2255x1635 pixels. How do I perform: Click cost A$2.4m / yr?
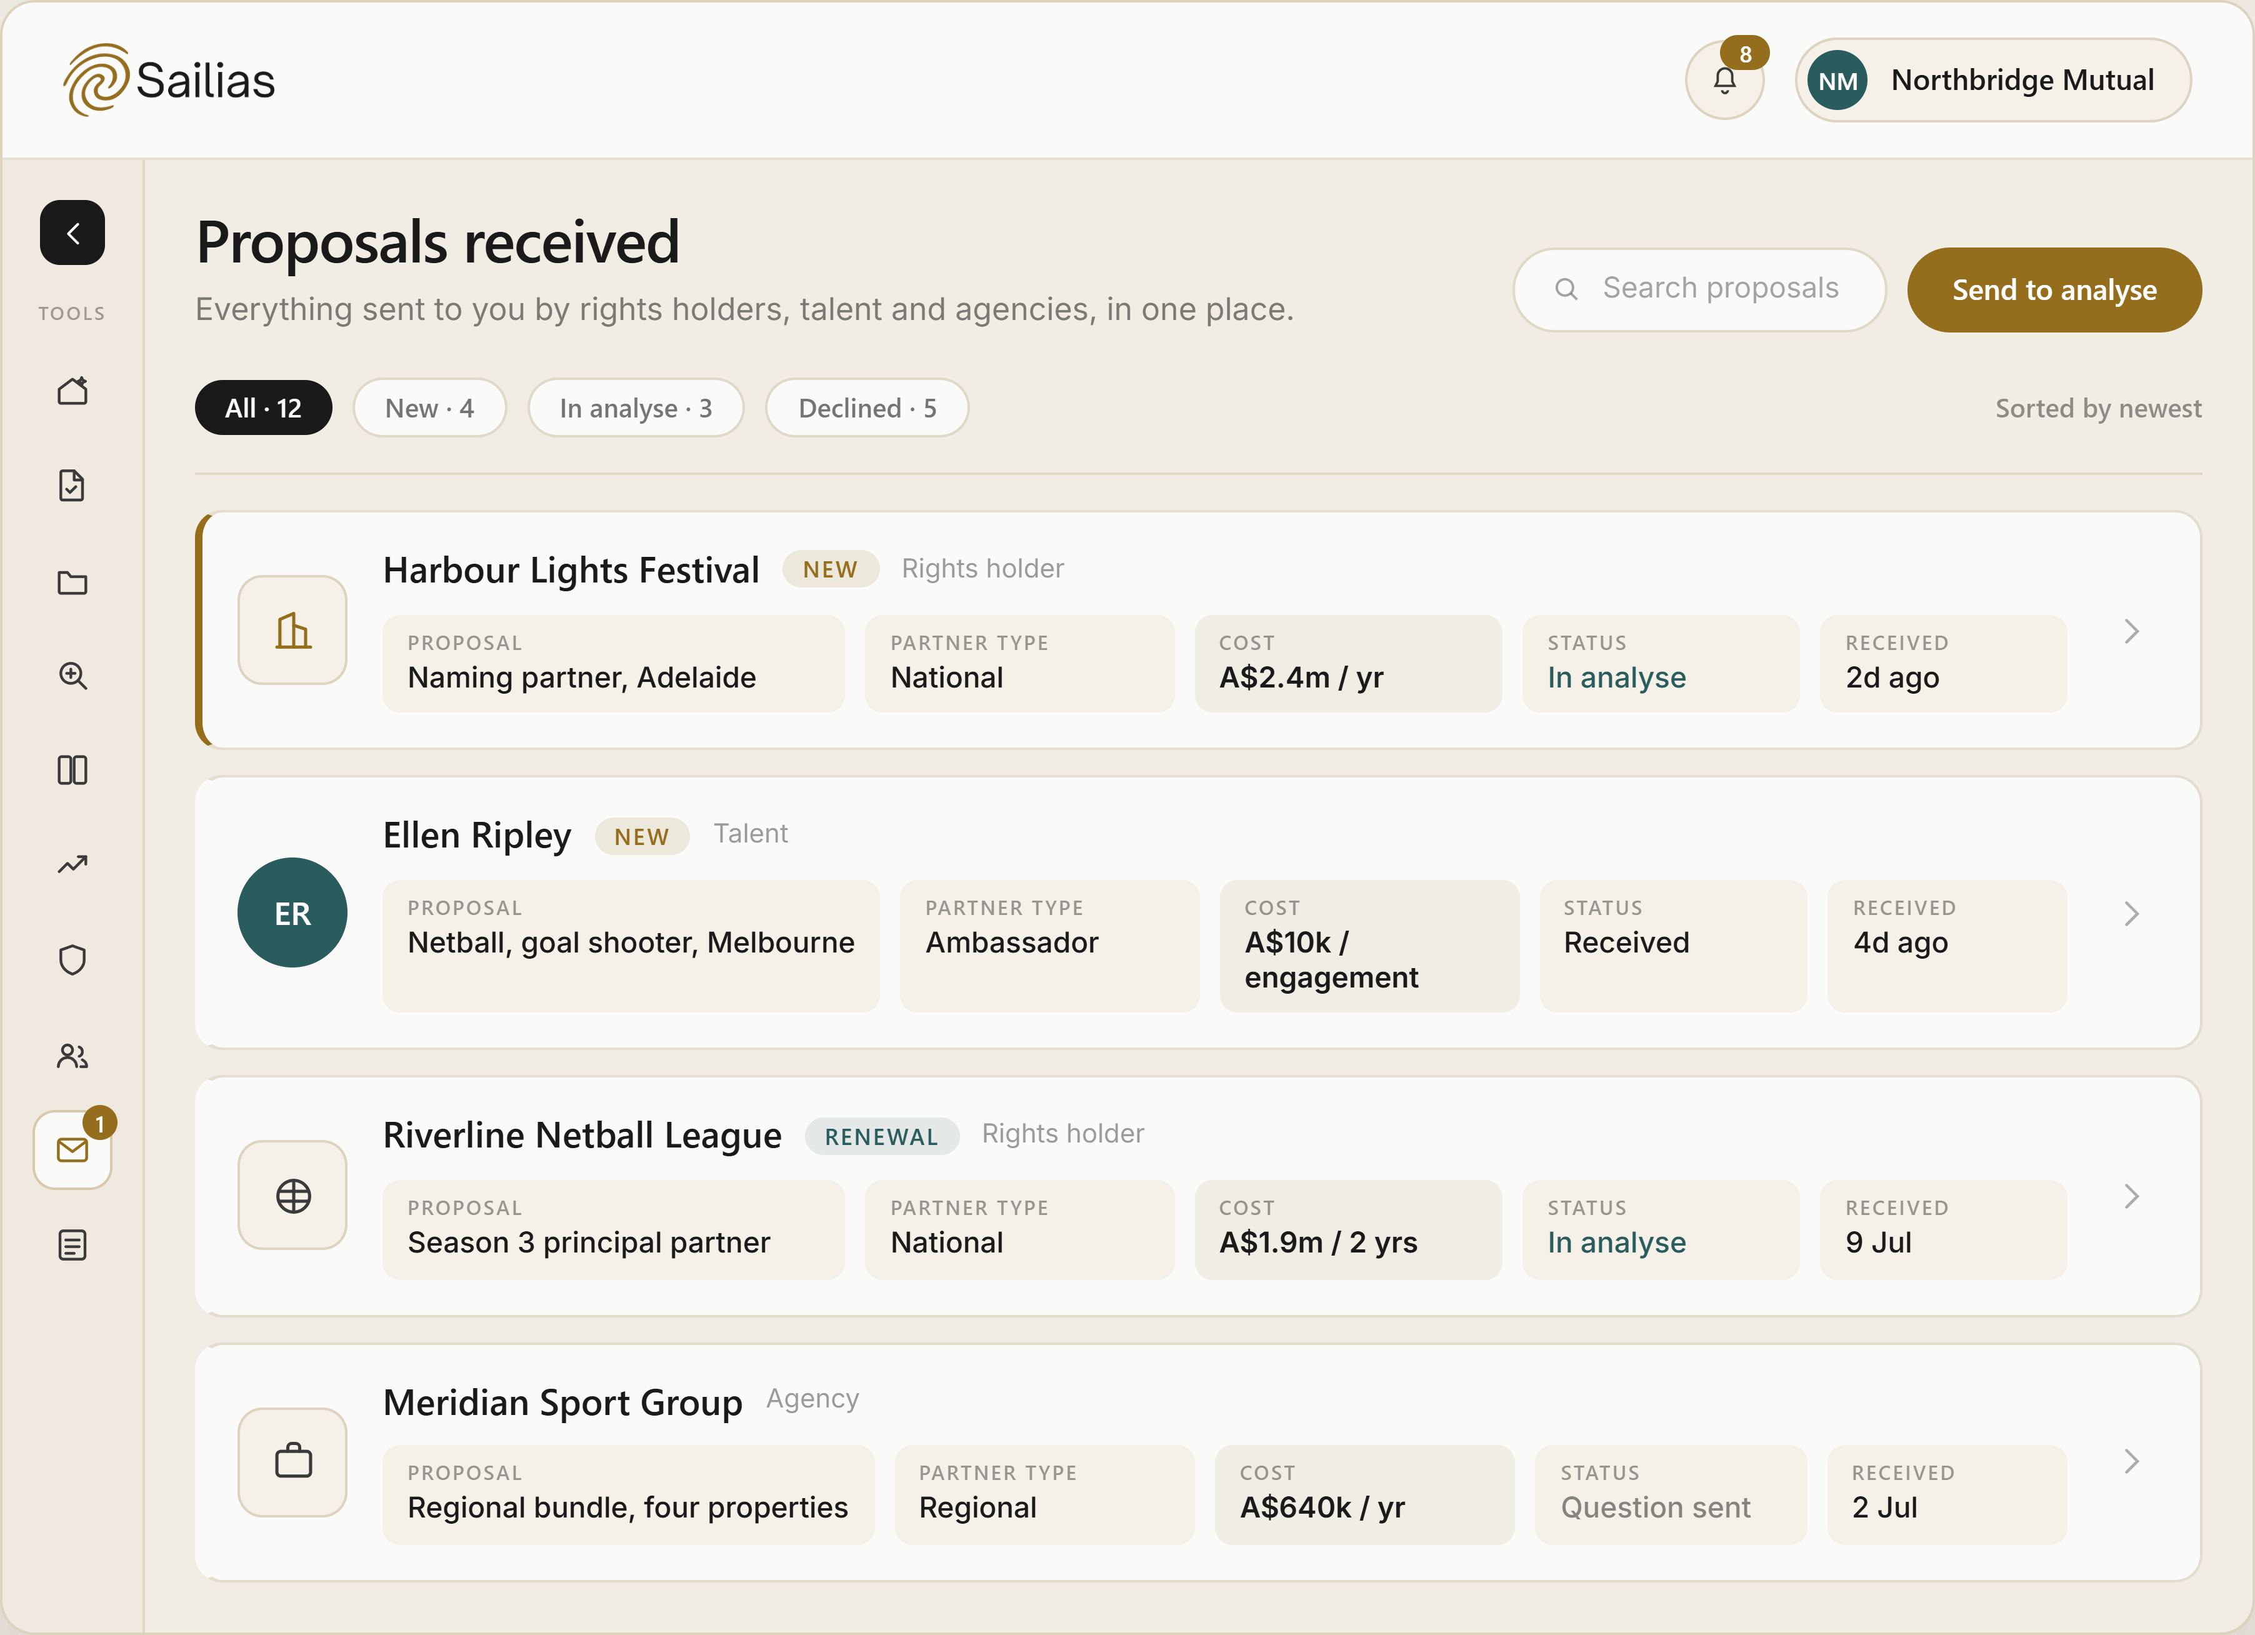[1348, 663]
